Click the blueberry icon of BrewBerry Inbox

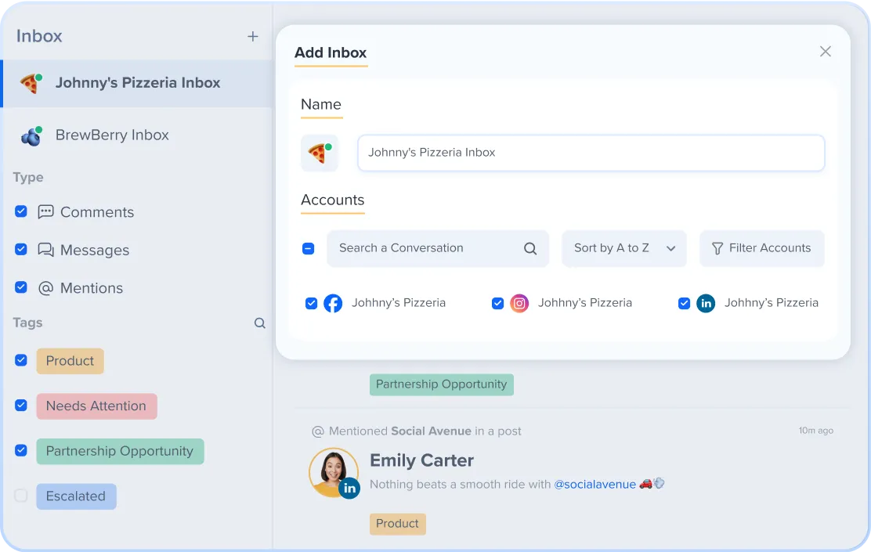pos(31,136)
